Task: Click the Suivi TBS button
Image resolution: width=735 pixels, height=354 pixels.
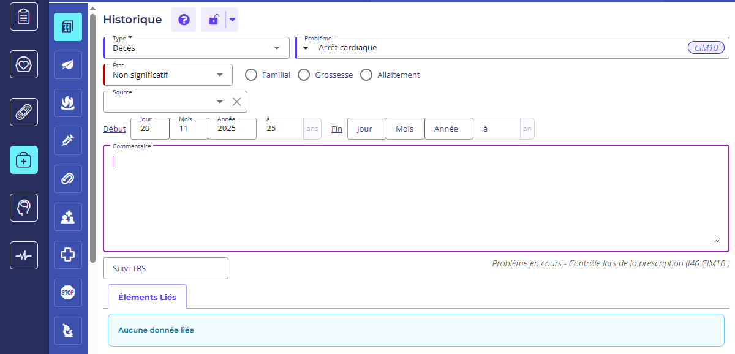Action: [x=165, y=268]
